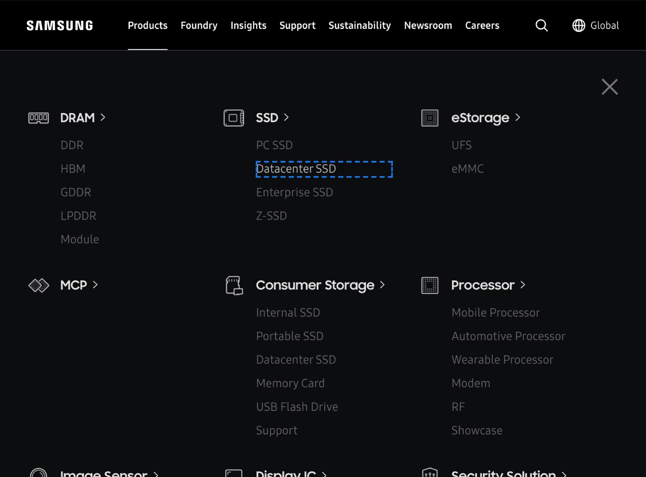Expand SSD category chevron
Image resolution: width=646 pixels, height=477 pixels.
[286, 117]
